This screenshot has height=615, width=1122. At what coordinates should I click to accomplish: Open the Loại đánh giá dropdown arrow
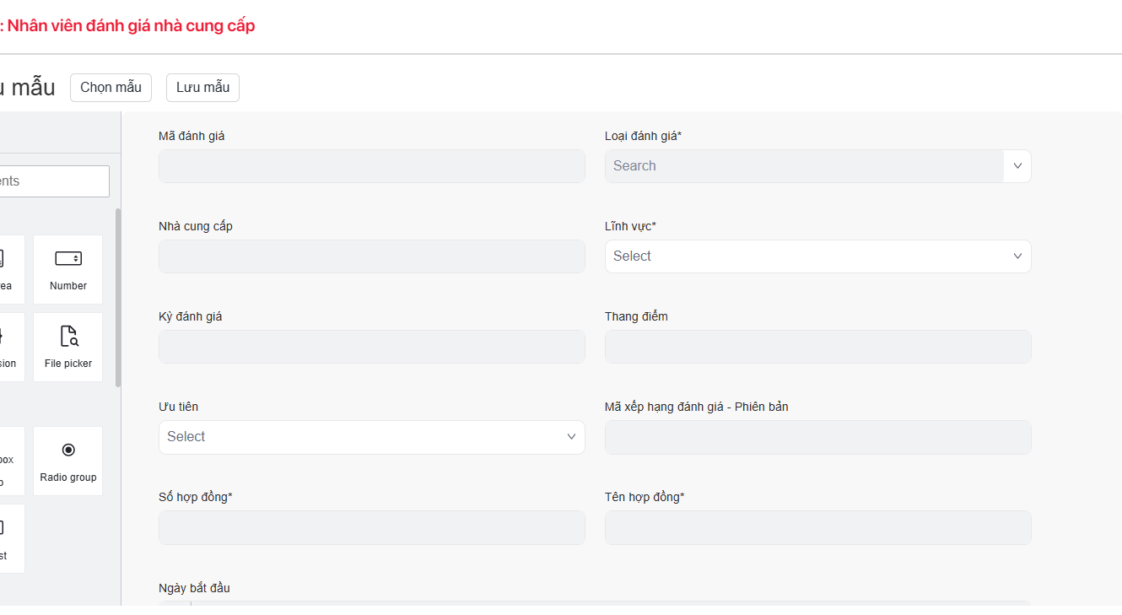(1017, 166)
